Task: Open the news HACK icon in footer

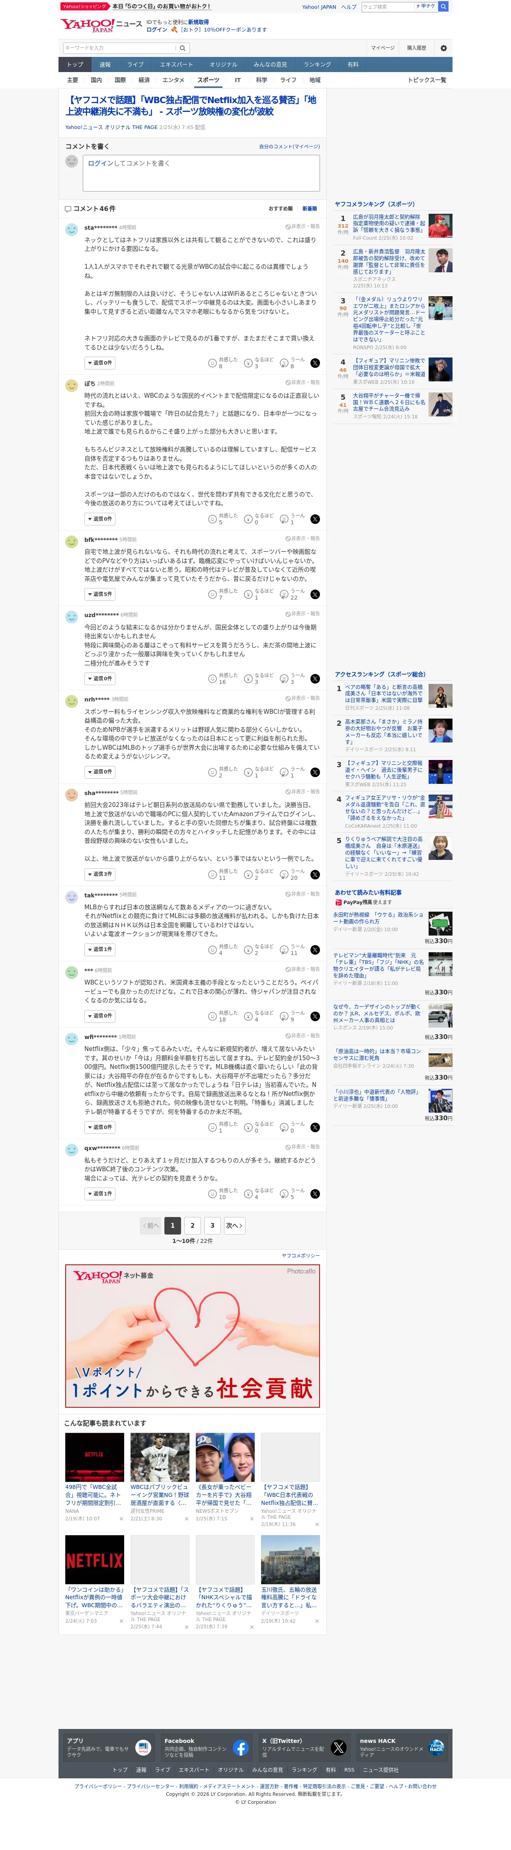Action: (436, 1748)
